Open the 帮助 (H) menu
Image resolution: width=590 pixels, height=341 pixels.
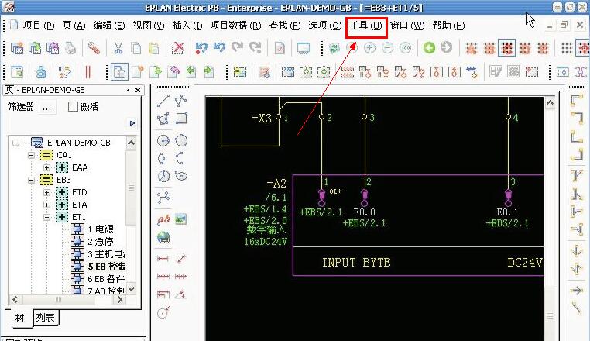click(448, 26)
